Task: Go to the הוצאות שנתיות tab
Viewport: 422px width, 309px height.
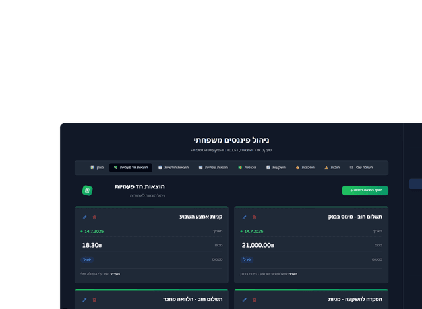Action: [x=212, y=168]
